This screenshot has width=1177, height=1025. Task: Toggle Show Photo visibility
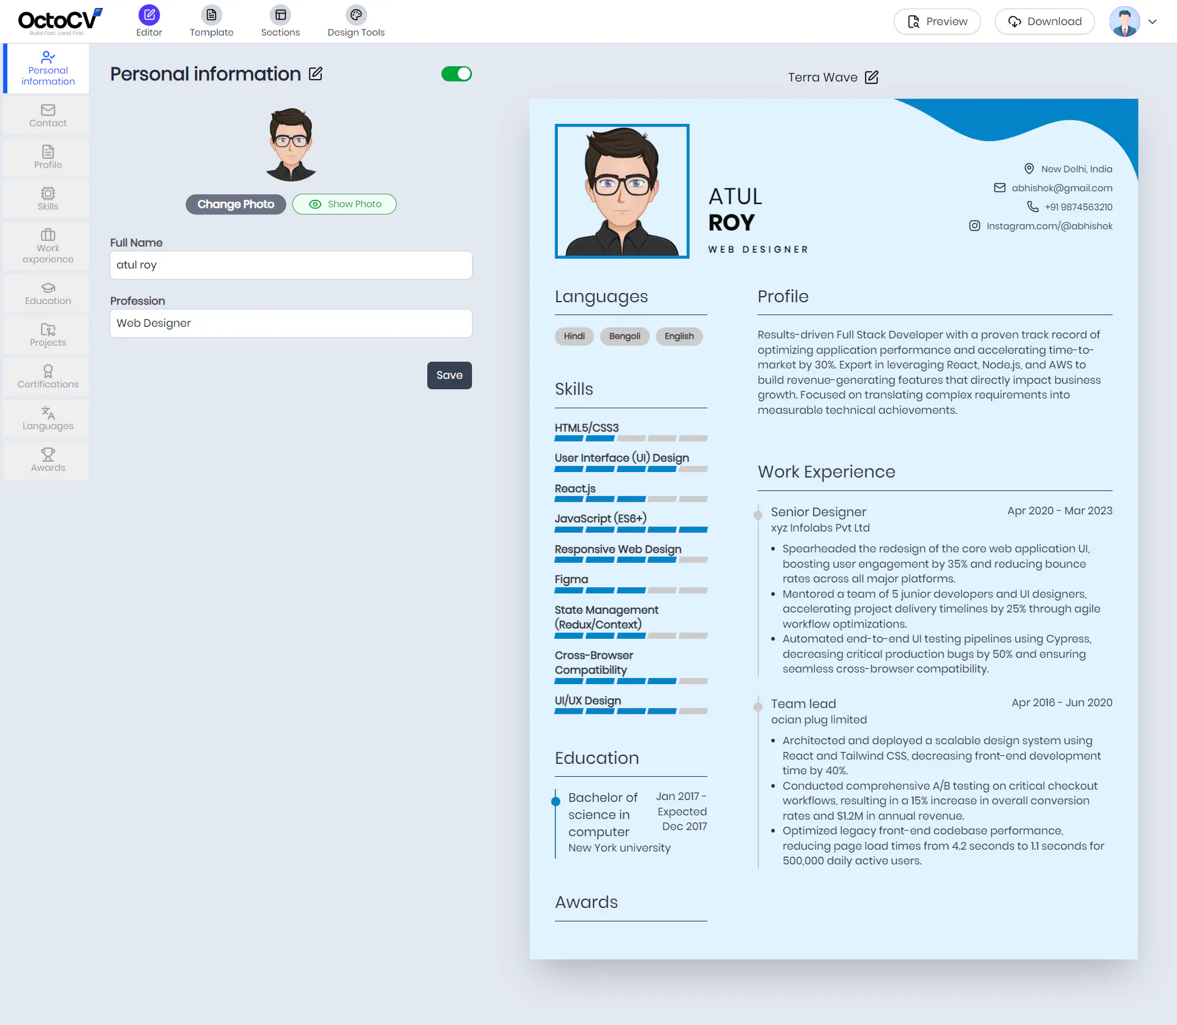(x=345, y=204)
